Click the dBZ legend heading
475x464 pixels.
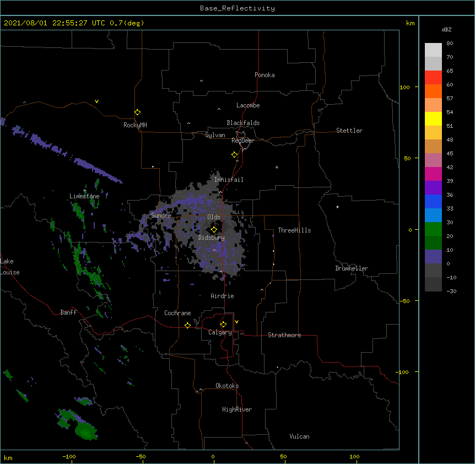[x=446, y=29]
